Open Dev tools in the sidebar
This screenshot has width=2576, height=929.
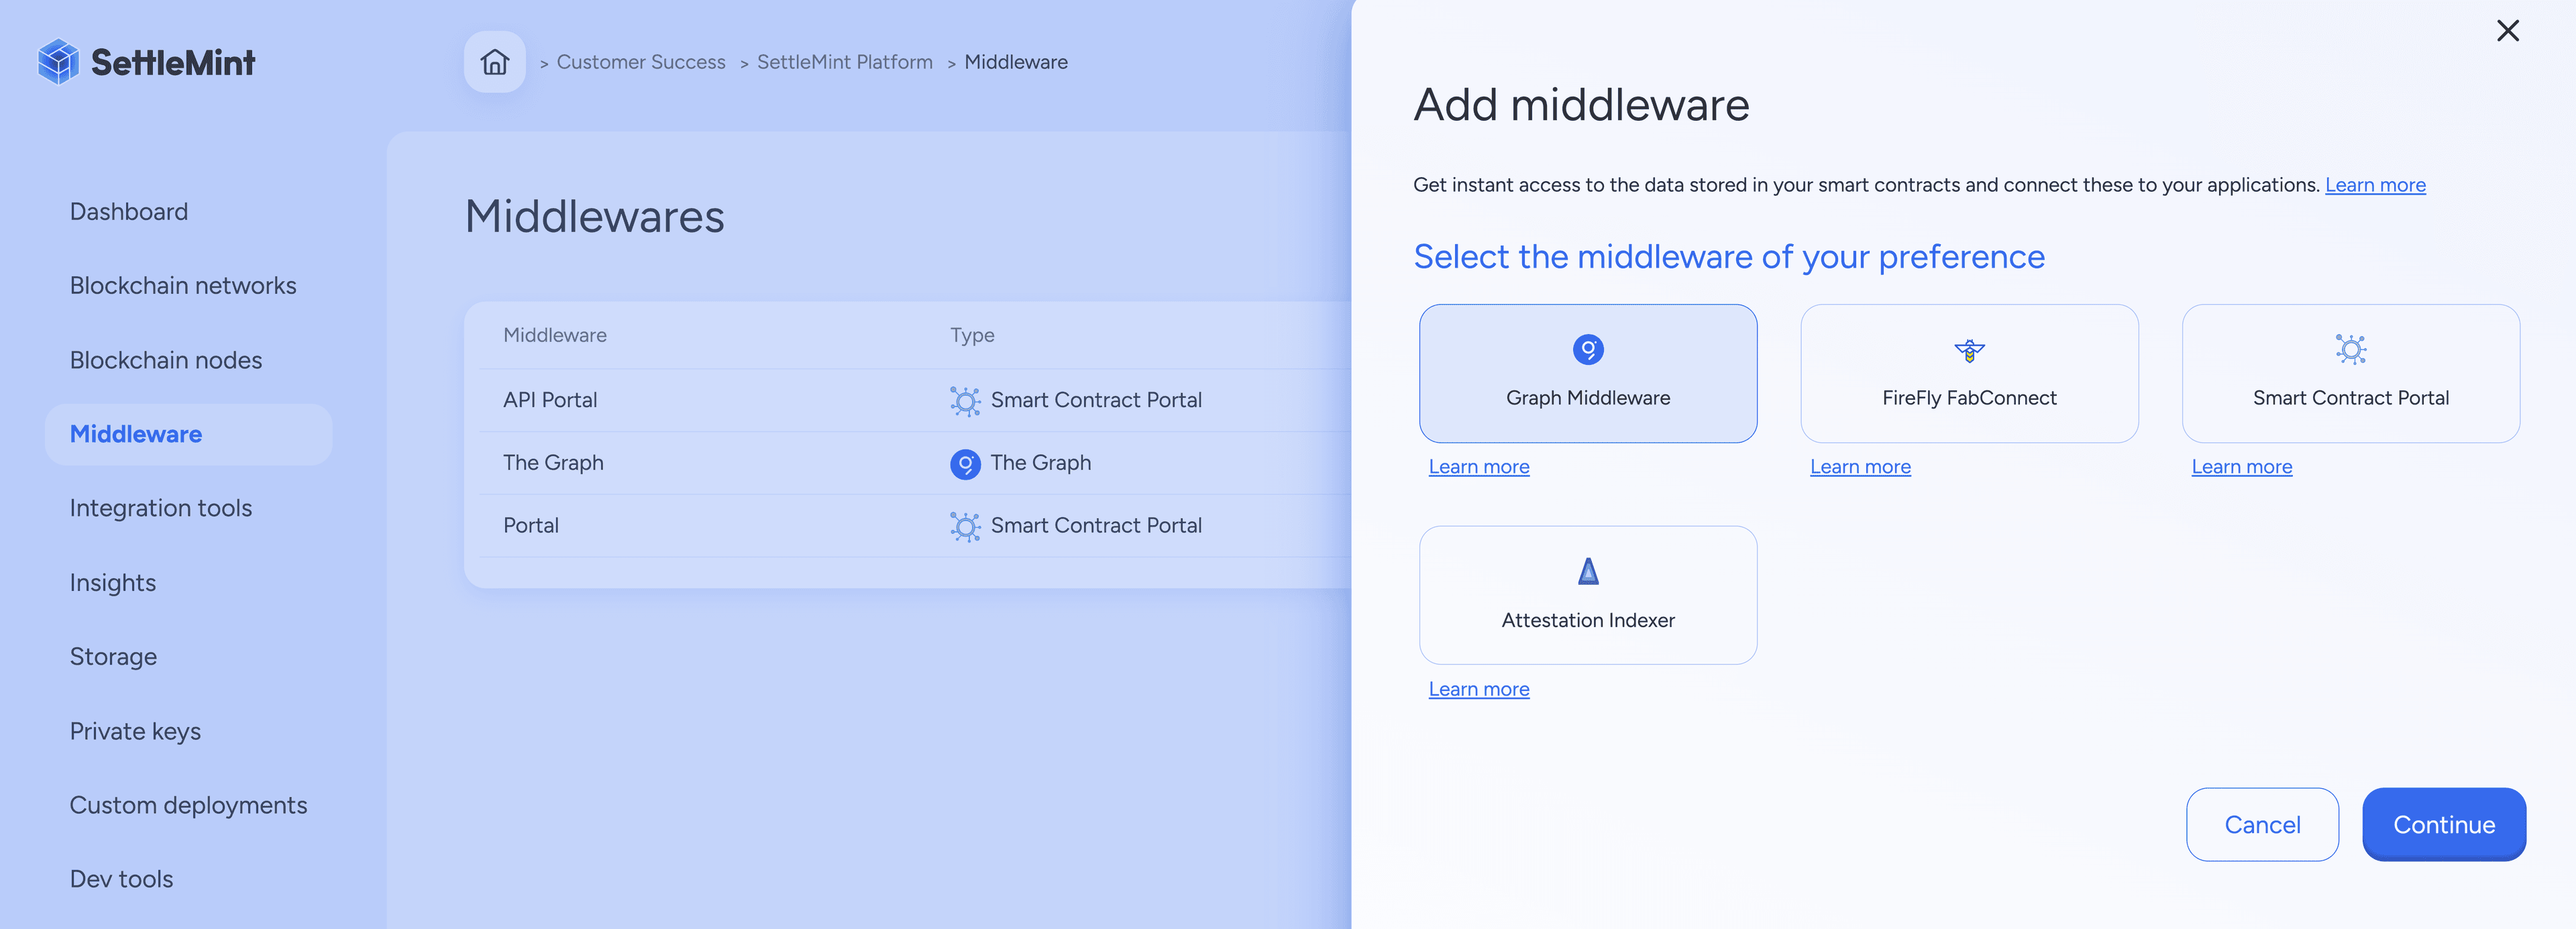coord(121,879)
